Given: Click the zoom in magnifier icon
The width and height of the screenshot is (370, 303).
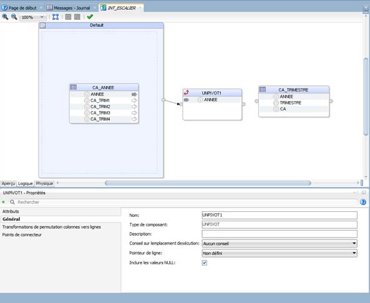Looking at the screenshot, I should [5, 17].
